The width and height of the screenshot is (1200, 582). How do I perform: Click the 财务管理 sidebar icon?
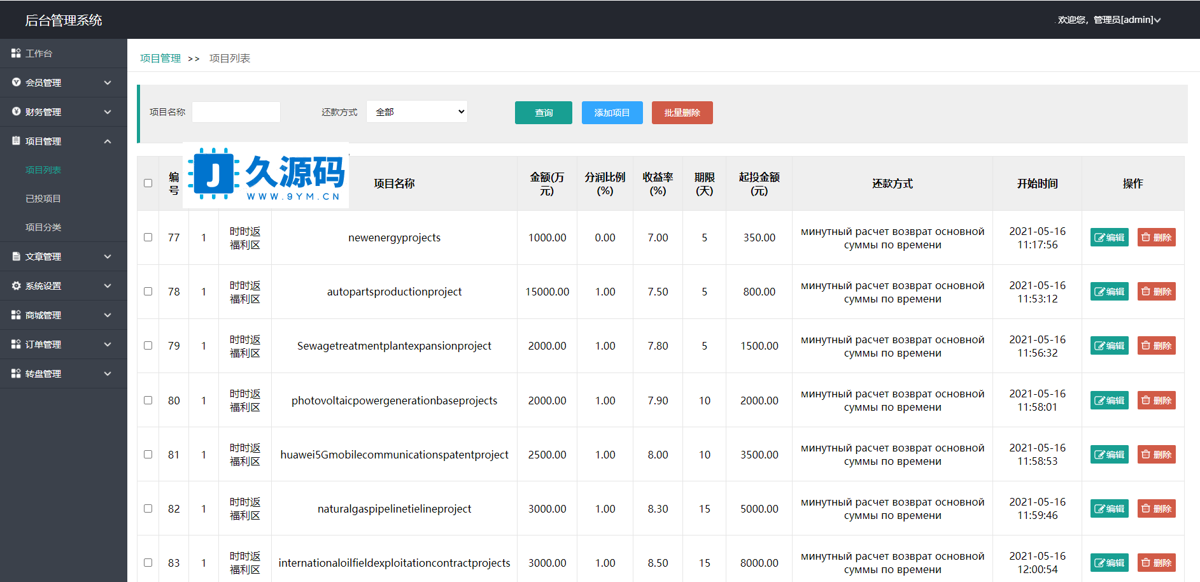coord(16,112)
